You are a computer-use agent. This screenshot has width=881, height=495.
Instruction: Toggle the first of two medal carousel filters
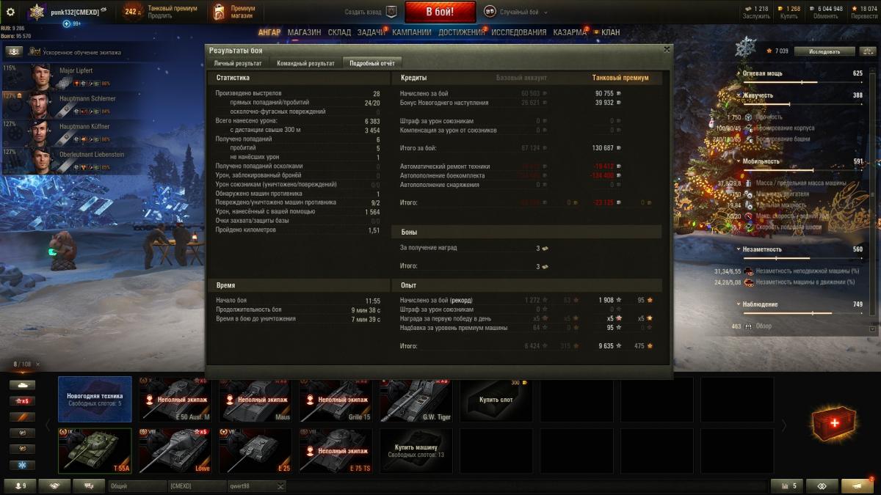(22, 433)
